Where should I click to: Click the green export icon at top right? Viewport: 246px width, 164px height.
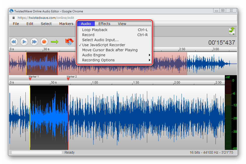[x=232, y=31]
